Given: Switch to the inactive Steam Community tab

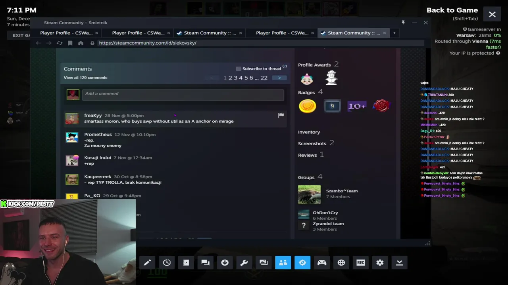Looking at the screenshot, I should (x=209, y=33).
